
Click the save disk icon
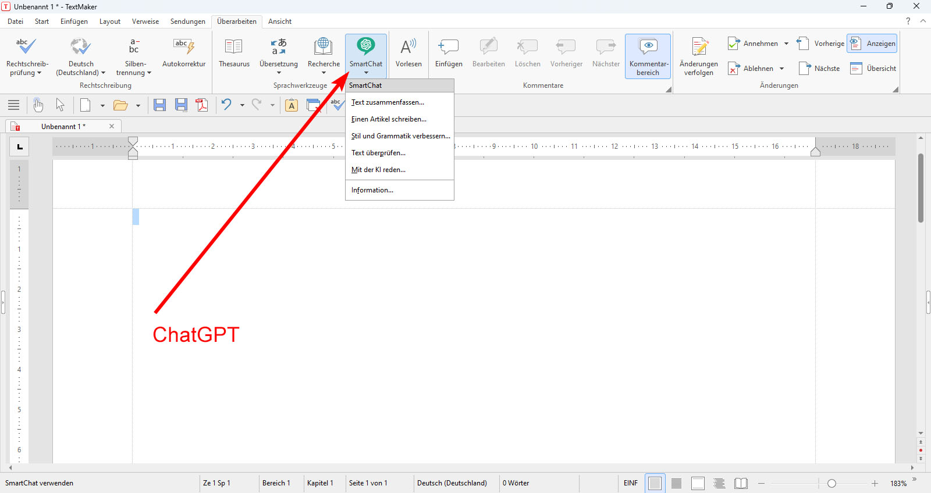[159, 105]
